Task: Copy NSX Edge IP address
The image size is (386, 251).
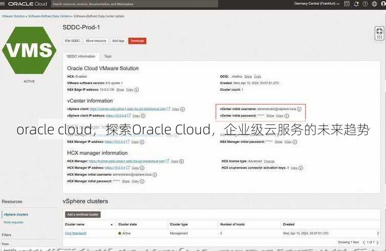Action: tap(130, 90)
